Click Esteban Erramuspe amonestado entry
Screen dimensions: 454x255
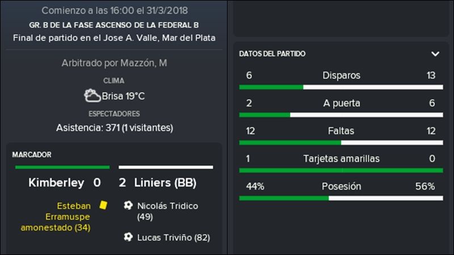point(56,216)
